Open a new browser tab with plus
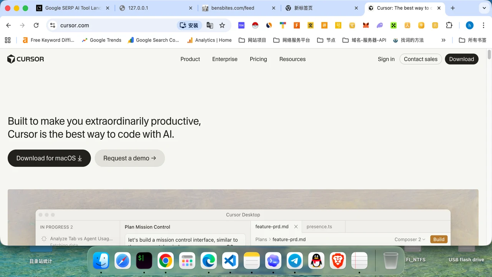Screen dimensions: 492x277 [453, 8]
